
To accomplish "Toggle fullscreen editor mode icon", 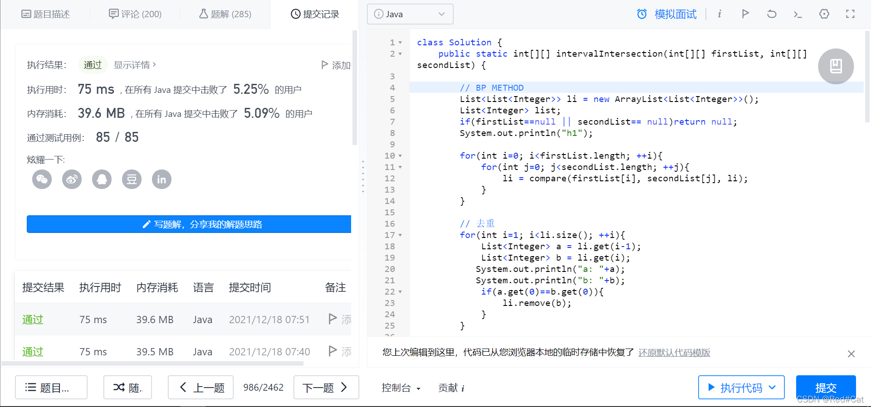I will (851, 14).
